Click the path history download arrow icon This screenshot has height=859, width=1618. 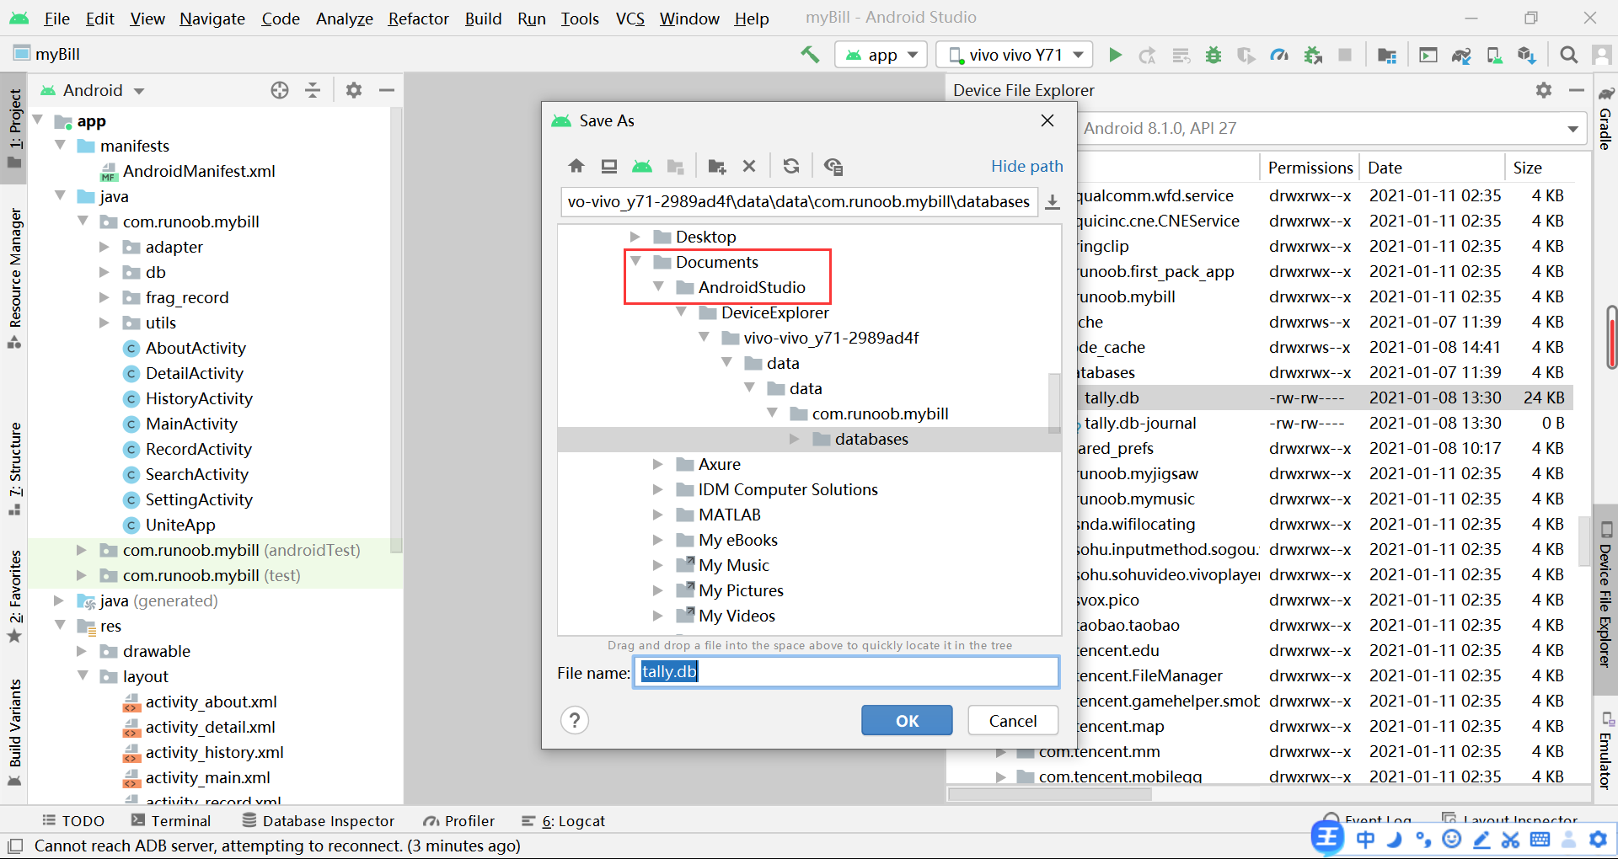tap(1053, 202)
